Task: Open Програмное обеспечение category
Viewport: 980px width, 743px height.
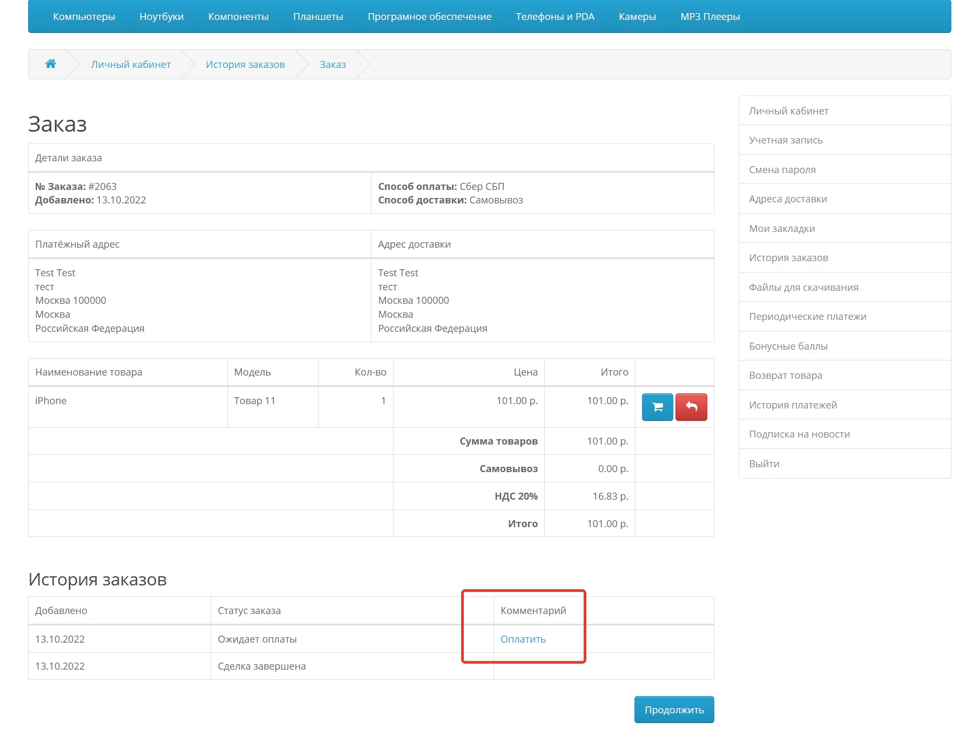Action: [x=429, y=16]
